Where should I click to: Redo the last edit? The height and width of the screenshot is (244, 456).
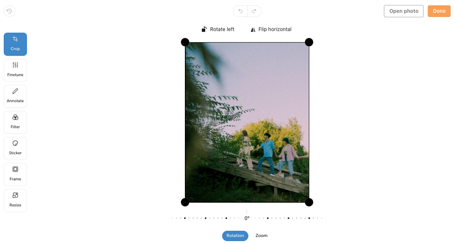pyautogui.click(x=254, y=11)
